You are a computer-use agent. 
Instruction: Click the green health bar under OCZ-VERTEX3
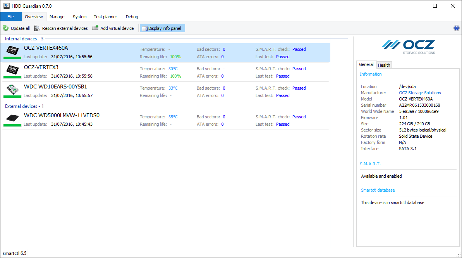[x=12, y=77]
